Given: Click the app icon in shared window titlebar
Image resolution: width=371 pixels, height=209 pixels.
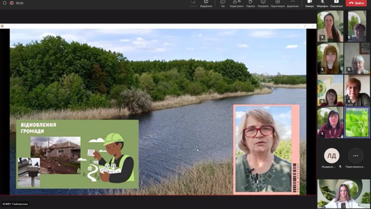Looking at the screenshot, I should (x=2, y=26).
